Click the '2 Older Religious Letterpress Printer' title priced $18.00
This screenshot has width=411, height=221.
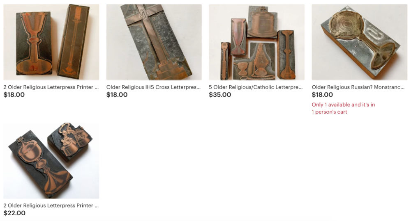(x=51, y=87)
